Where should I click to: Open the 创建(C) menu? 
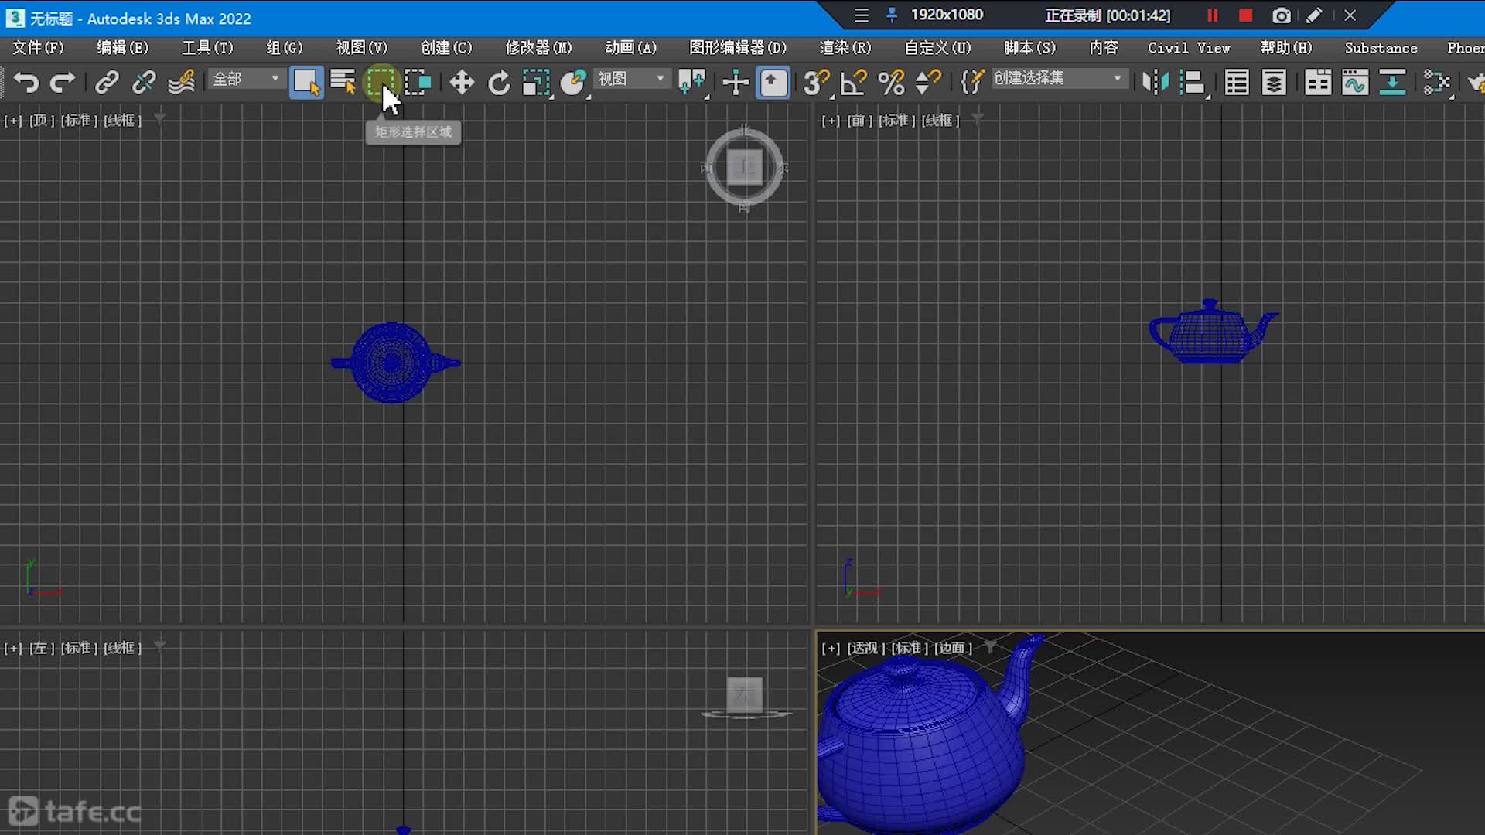[x=446, y=48]
